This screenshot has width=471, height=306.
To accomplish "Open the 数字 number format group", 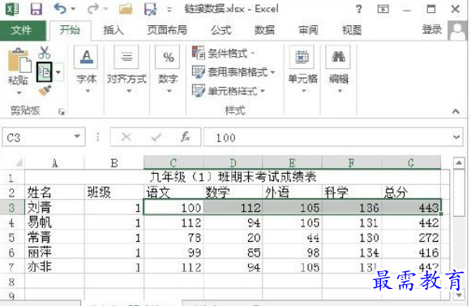I will point(168,70).
